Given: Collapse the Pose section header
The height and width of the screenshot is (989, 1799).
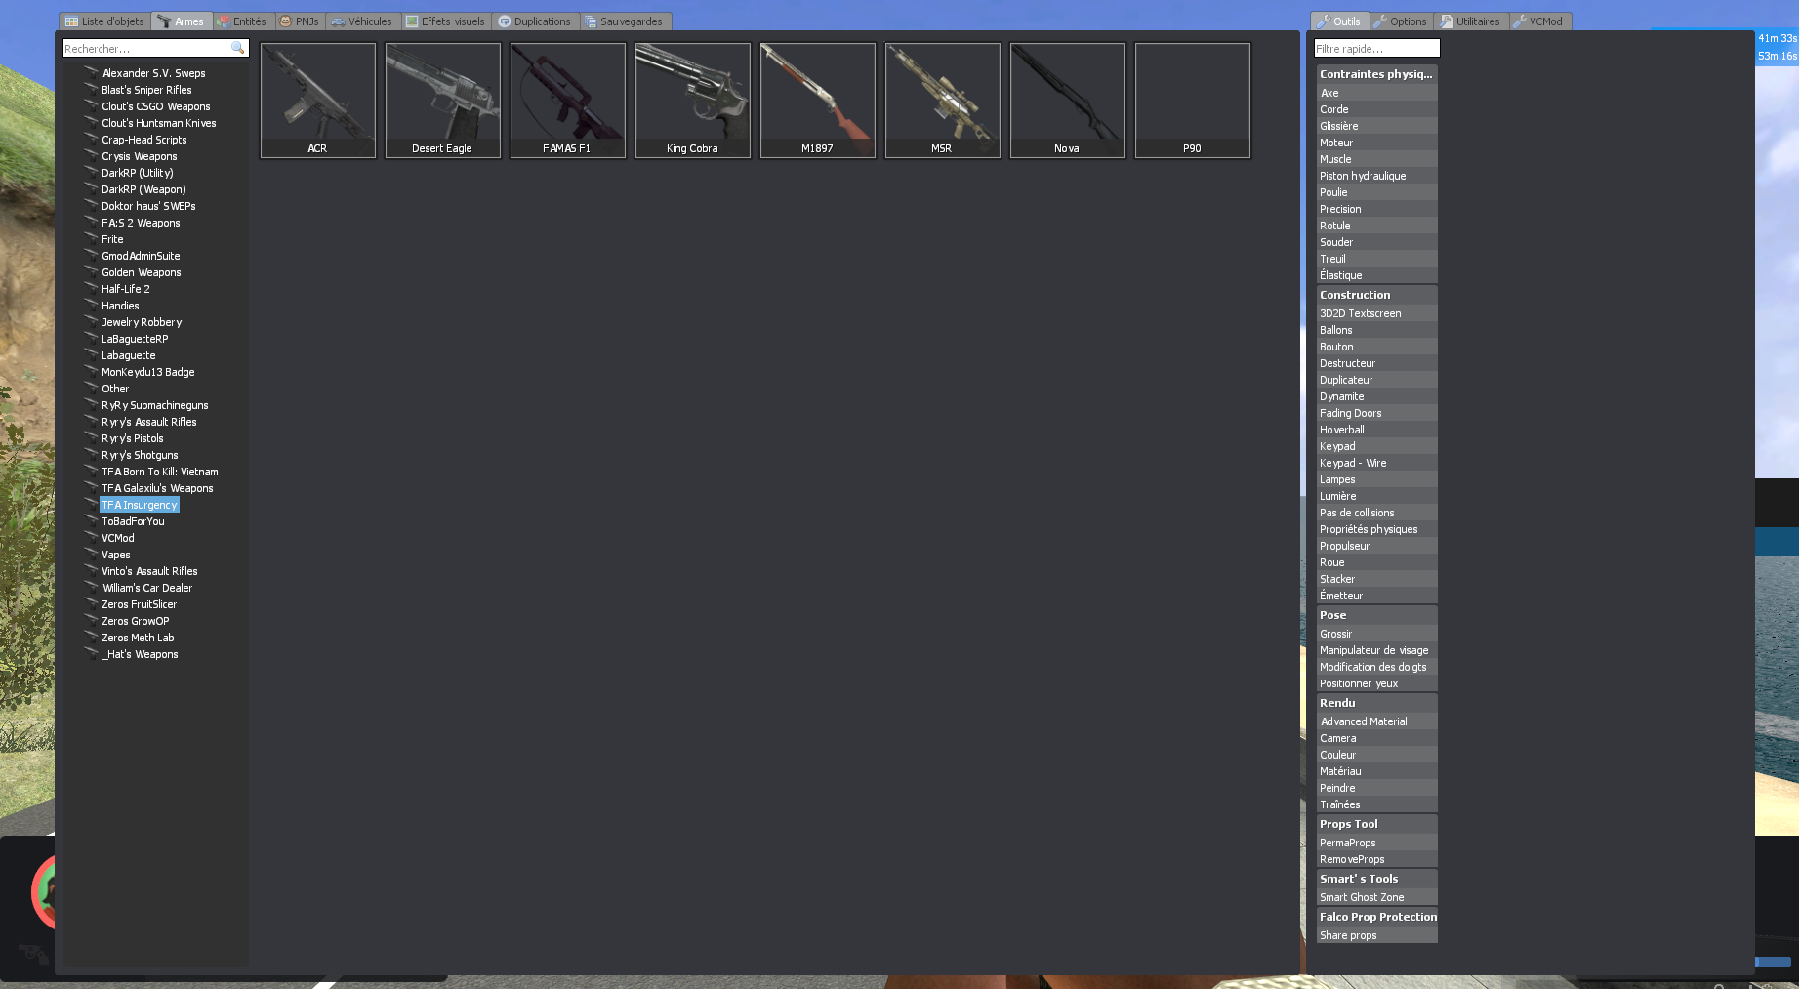Looking at the screenshot, I should click(1376, 615).
